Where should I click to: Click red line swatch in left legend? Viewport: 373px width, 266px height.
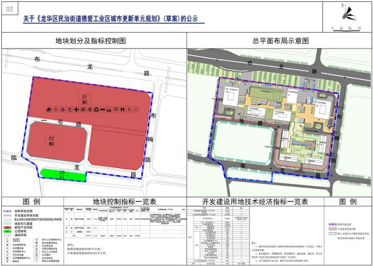click(x=7, y=215)
